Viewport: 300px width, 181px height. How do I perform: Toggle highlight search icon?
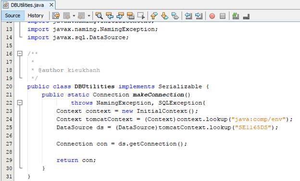pyautogui.click(x=131, y=16)
